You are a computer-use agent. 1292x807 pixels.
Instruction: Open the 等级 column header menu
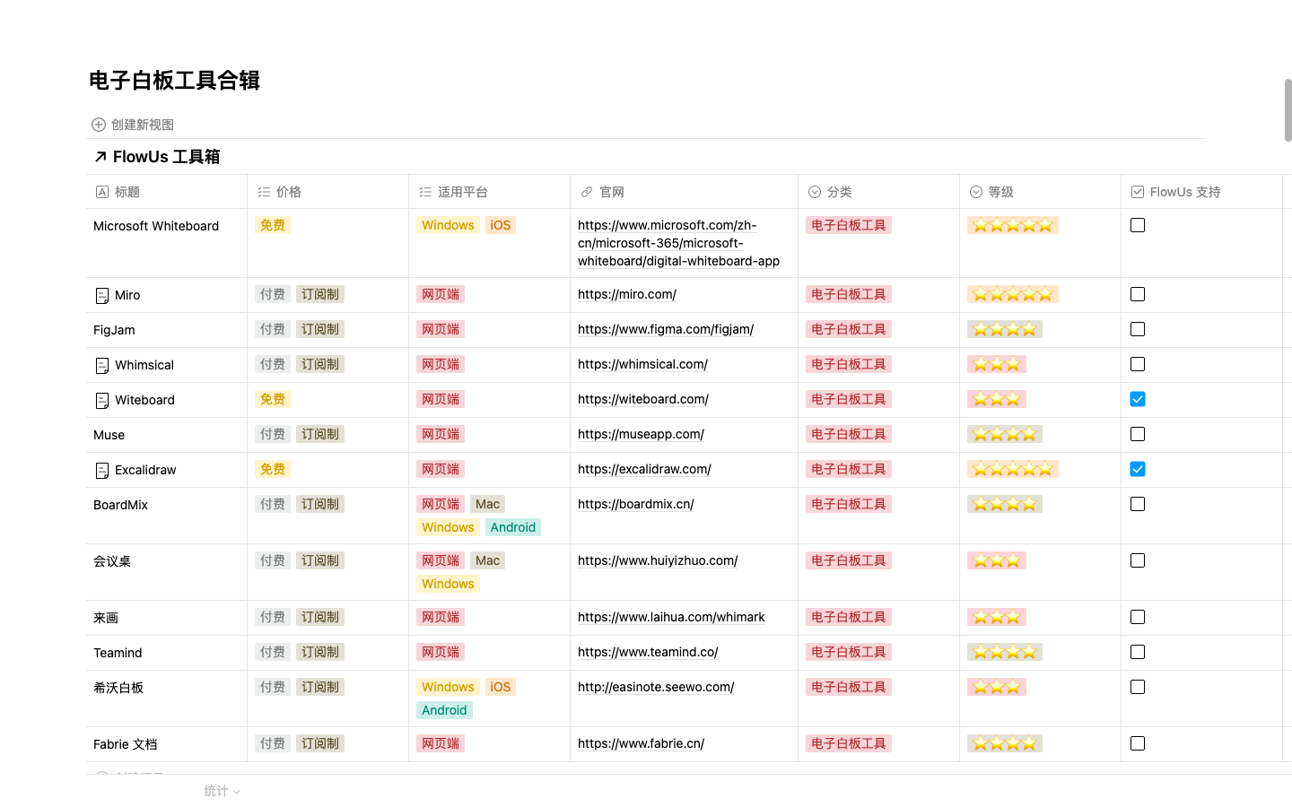click(x=1041, y=192)
